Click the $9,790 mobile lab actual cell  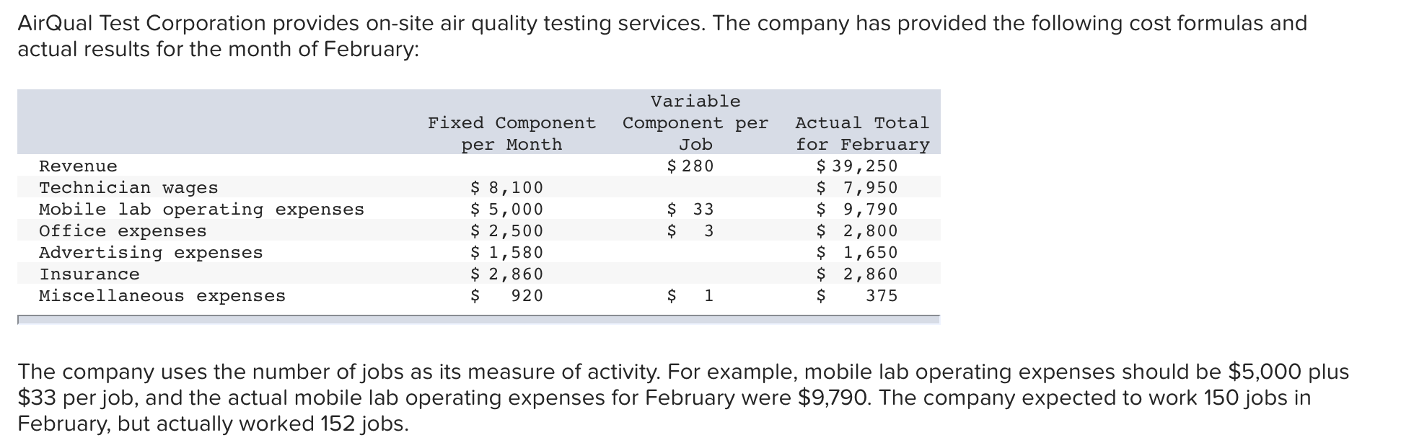[x=857, y=210]
